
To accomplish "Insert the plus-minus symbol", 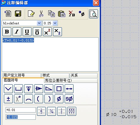I will pyautogui.click(x=8, y=99).
